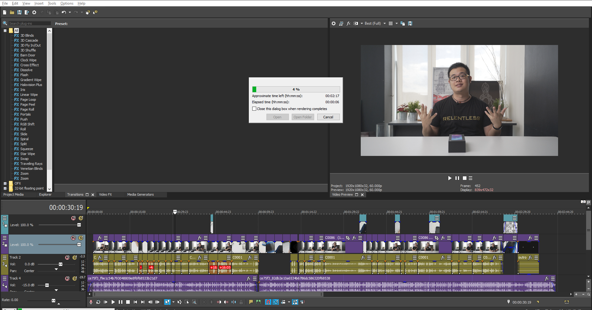Expand the OFX folder in plug-in tree
Screen dimensions: 592x310
(5, 183)
